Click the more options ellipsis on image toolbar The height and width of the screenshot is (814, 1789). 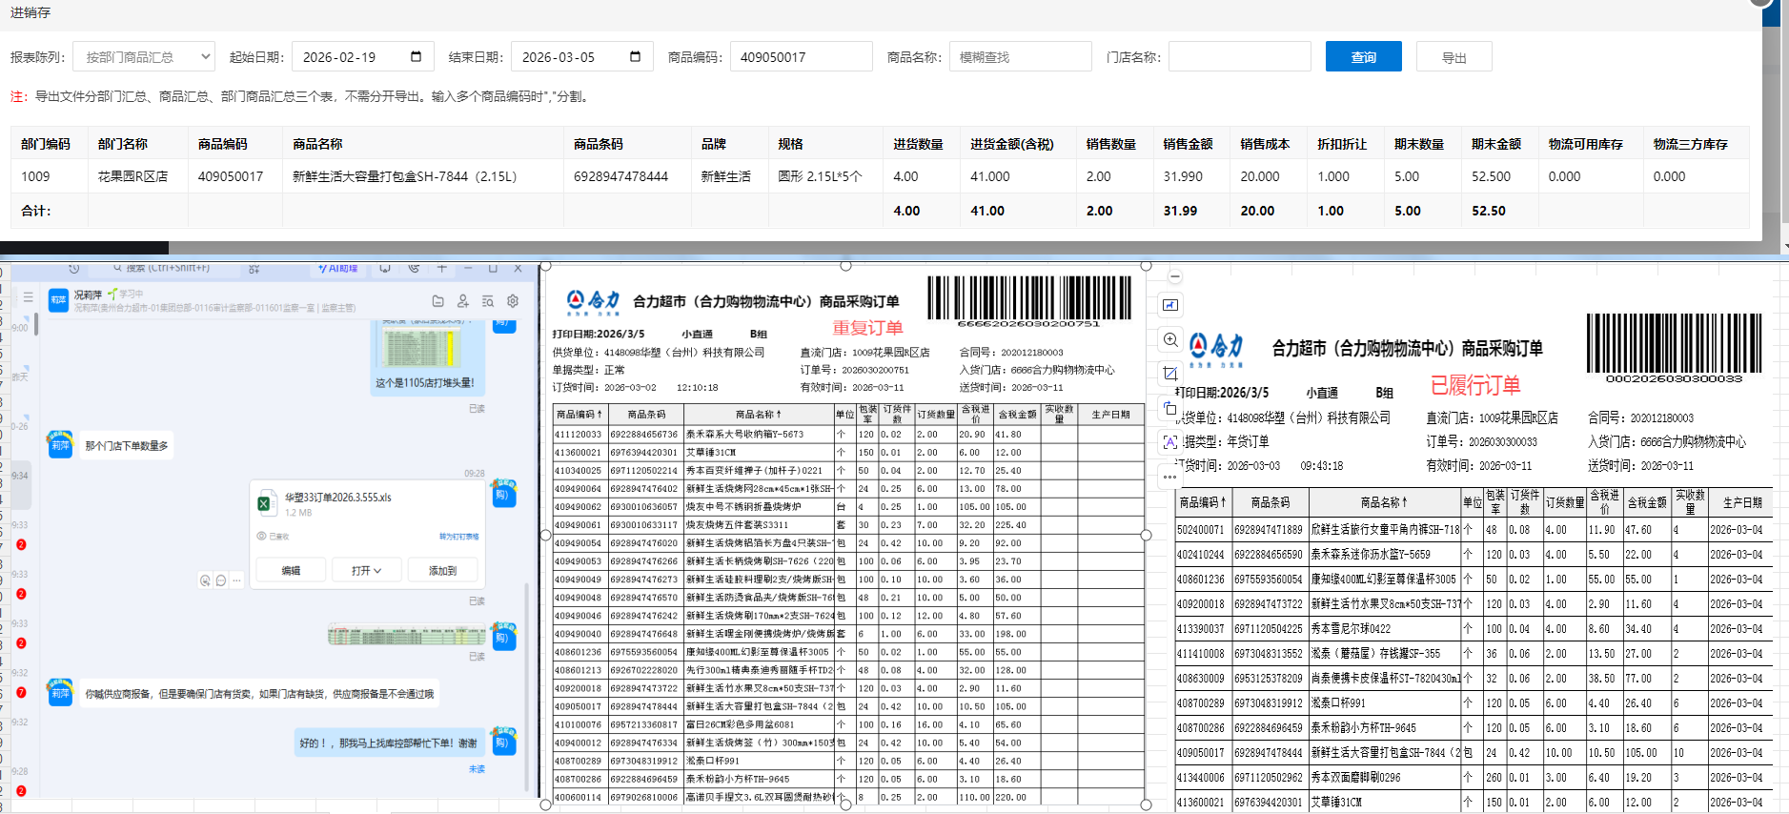(1170, 476)
